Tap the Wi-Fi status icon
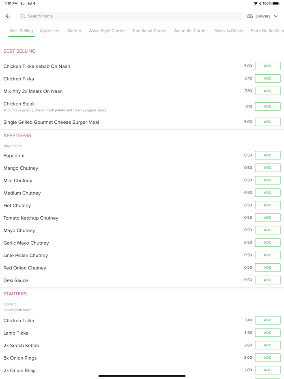The image size is (284, 379). pos(256,3)
